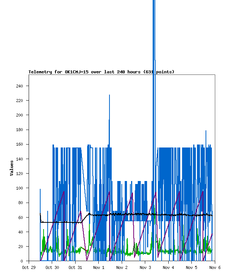Click the 100 value on the y-axis
This screenshot has width=229, height=276.
click(x=19, y=188)
